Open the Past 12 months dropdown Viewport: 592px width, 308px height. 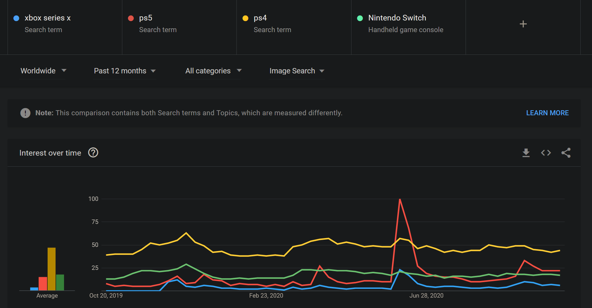pos(125,71)
